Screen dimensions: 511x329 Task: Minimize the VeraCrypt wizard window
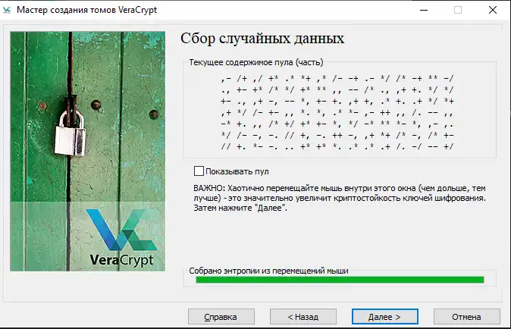click(x=422, y=10)
